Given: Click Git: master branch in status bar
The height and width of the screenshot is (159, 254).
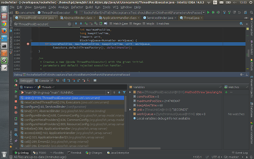Looking at the screenshot, I should point(231,157).
